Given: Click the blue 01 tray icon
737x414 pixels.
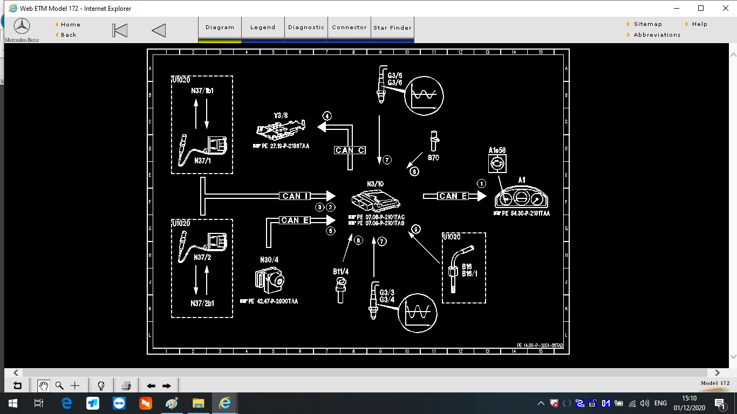Looking at the screenshot, I should 606,403.
